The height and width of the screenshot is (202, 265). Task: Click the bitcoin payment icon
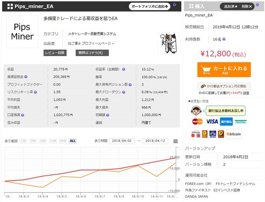[x=234, y=134]
